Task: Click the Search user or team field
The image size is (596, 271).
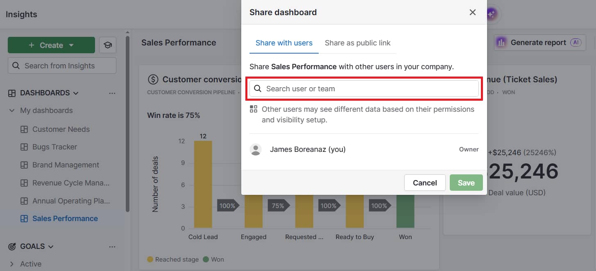Action: tap(364, 88)
